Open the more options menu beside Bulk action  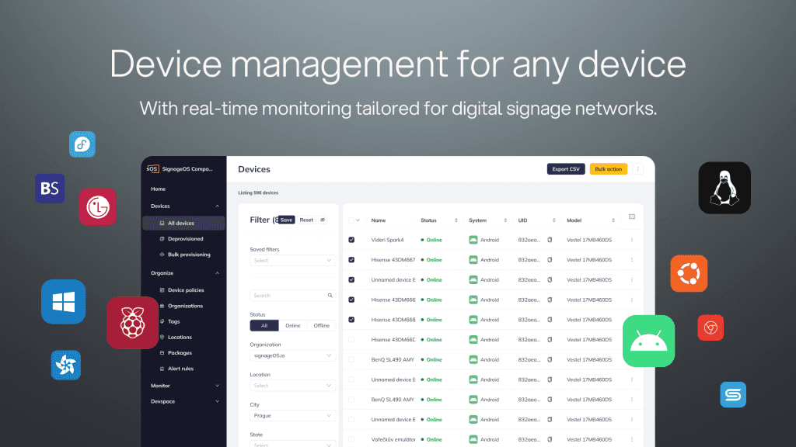point(638,169)
